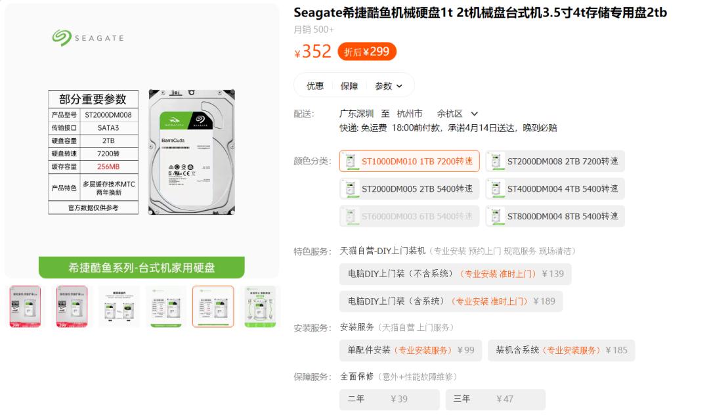Switch to the 保障 tab

pos(349,86)
